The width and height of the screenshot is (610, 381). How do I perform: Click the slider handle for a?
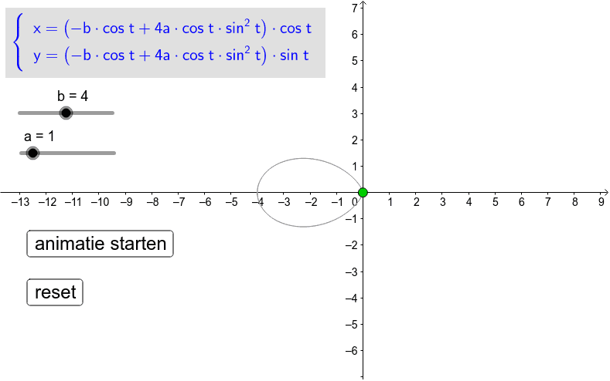[33, 153]
